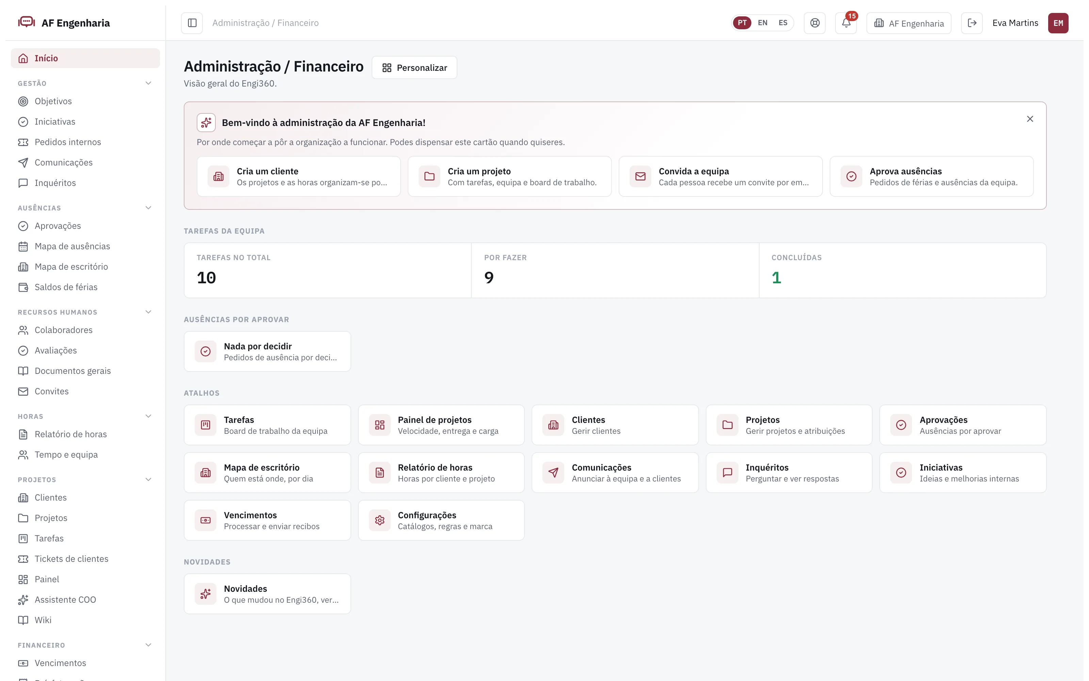Open the EM user avatar
Image resolution: width=1089 pixels, height=681 pixels.
pyautogui.click(x=1058, y=23)
